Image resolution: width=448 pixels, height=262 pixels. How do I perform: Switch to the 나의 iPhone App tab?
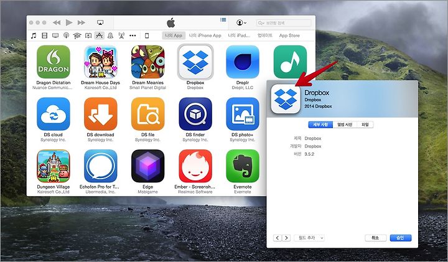pyautogui.click(x=205, y=35)
